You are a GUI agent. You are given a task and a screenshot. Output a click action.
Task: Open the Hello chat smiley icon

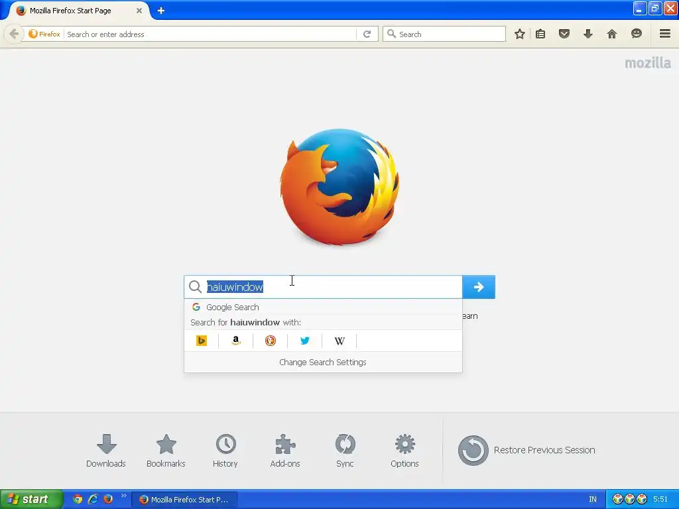pos(636,34)
